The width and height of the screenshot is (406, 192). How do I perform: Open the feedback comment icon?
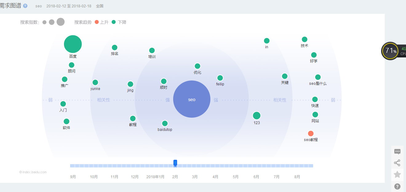pyautogui.click(x=397, y=151)
